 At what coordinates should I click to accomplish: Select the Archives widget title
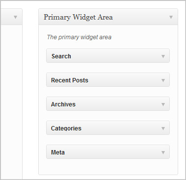coord(63,104)
